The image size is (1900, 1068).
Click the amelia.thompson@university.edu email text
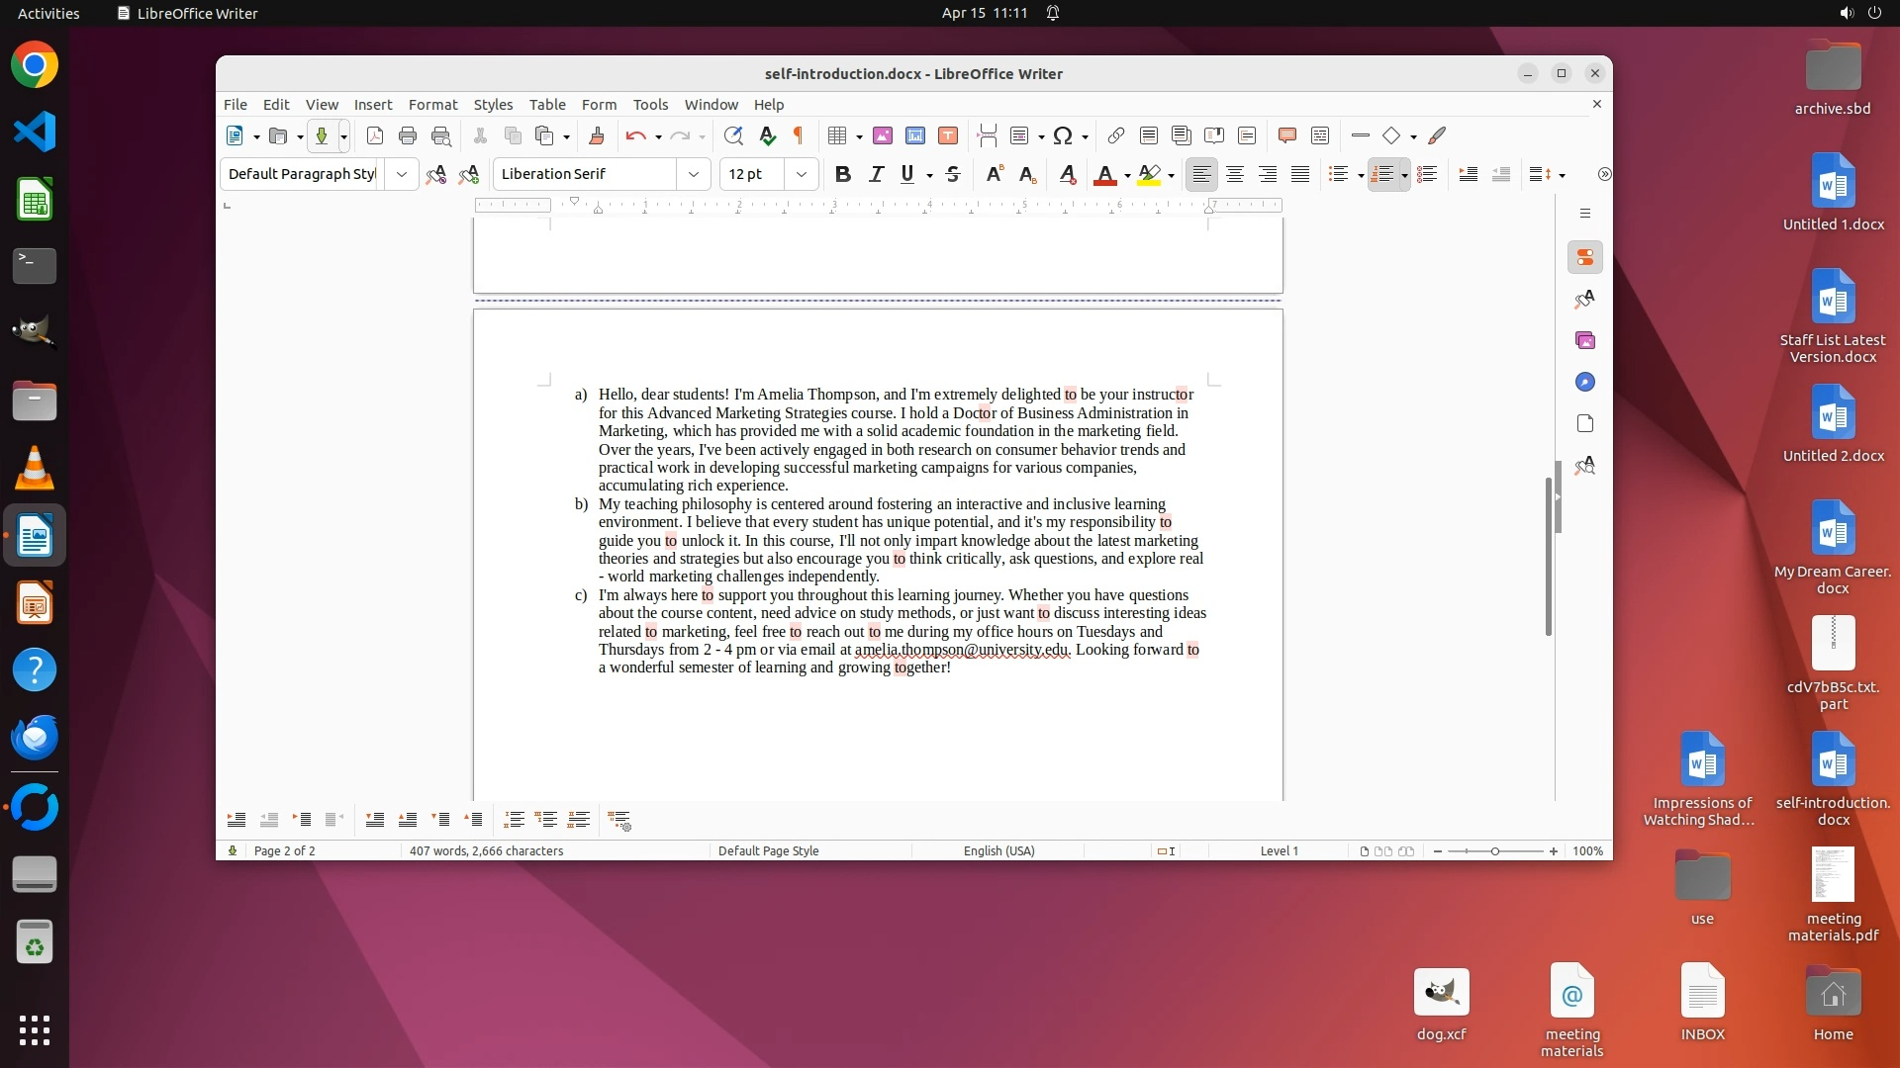(961, 650)
